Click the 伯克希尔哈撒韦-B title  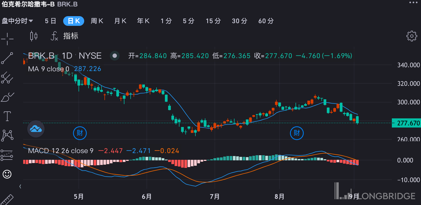pos(28,4)
